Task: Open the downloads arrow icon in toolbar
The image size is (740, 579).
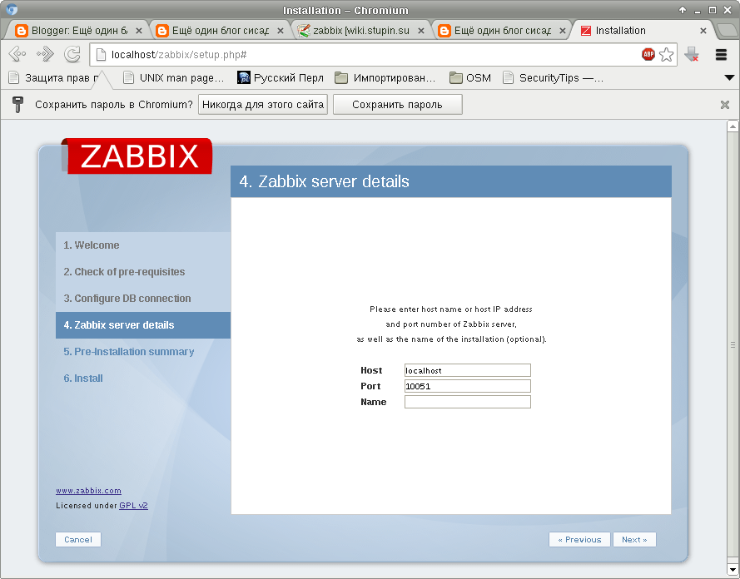Action: point(692,55)
